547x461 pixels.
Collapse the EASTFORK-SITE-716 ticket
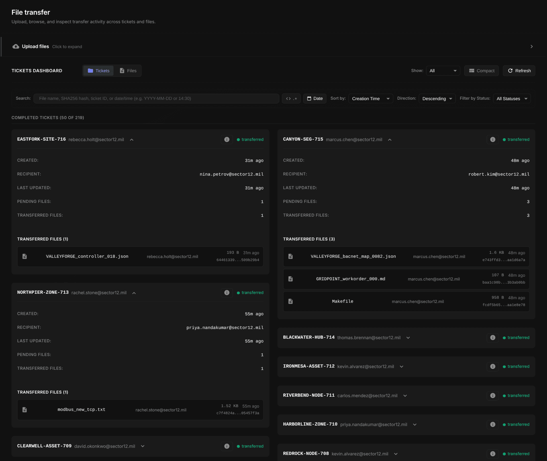click(x=132, y=140)
